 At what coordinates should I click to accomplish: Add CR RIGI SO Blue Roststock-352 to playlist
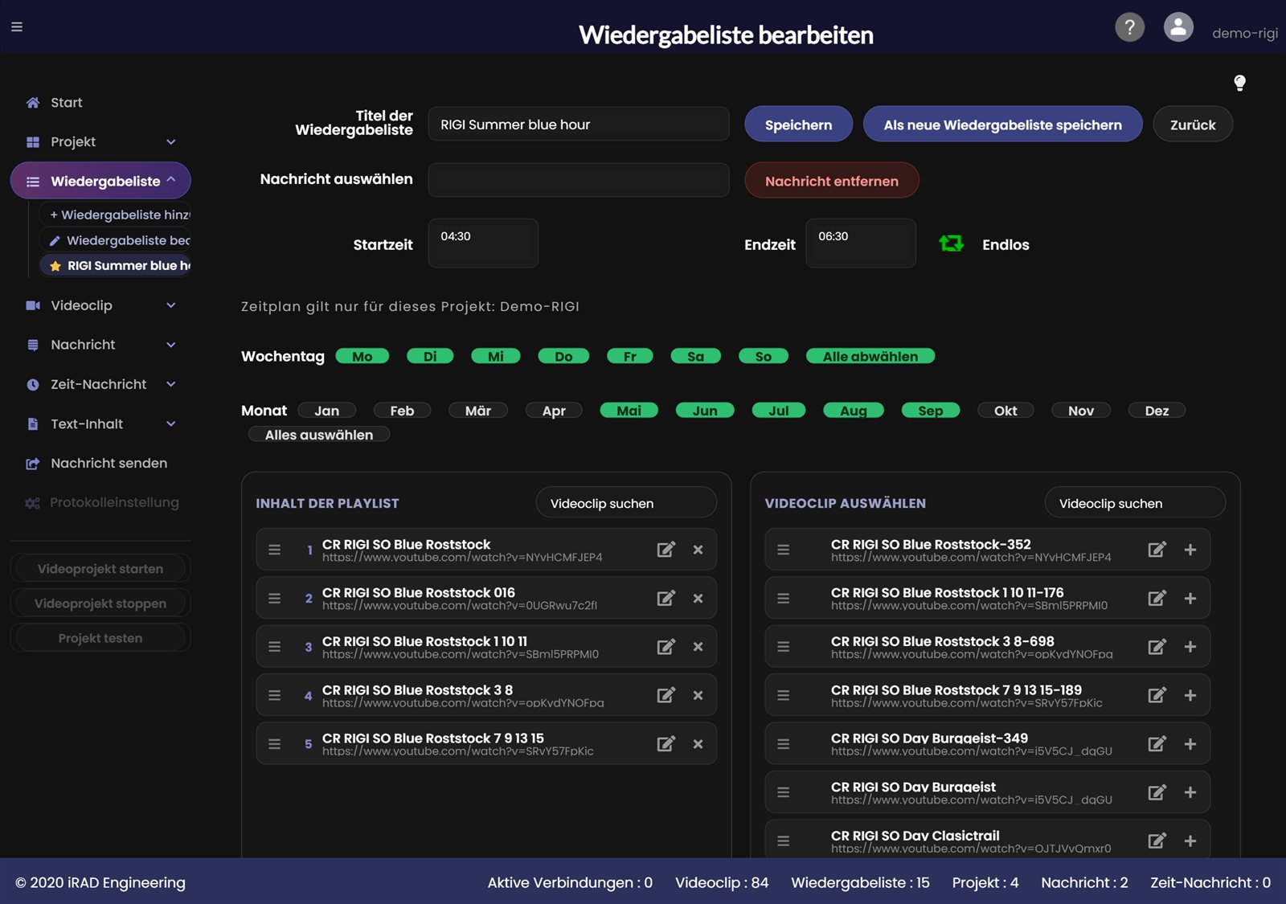coord(1190,550)
